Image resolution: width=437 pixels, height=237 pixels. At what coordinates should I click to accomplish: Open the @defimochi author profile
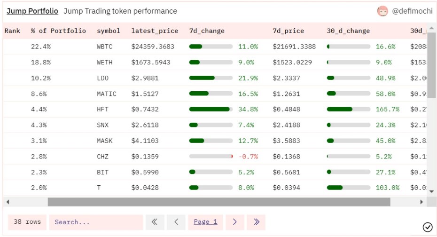[412, 11]
